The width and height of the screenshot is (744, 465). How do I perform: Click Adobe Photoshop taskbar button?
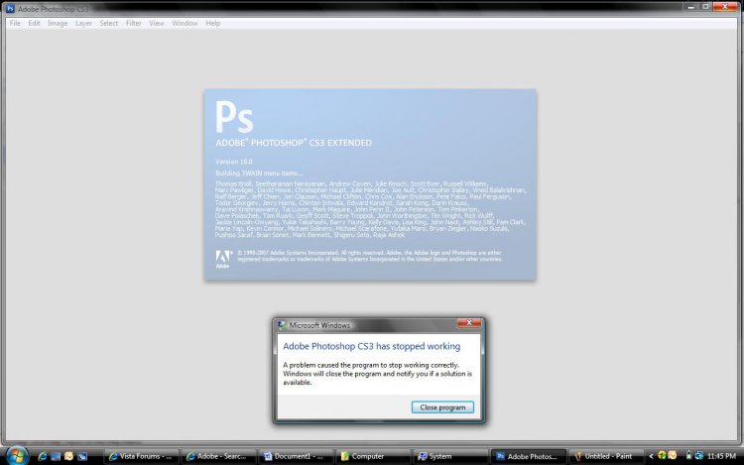[x=528, y=456]
